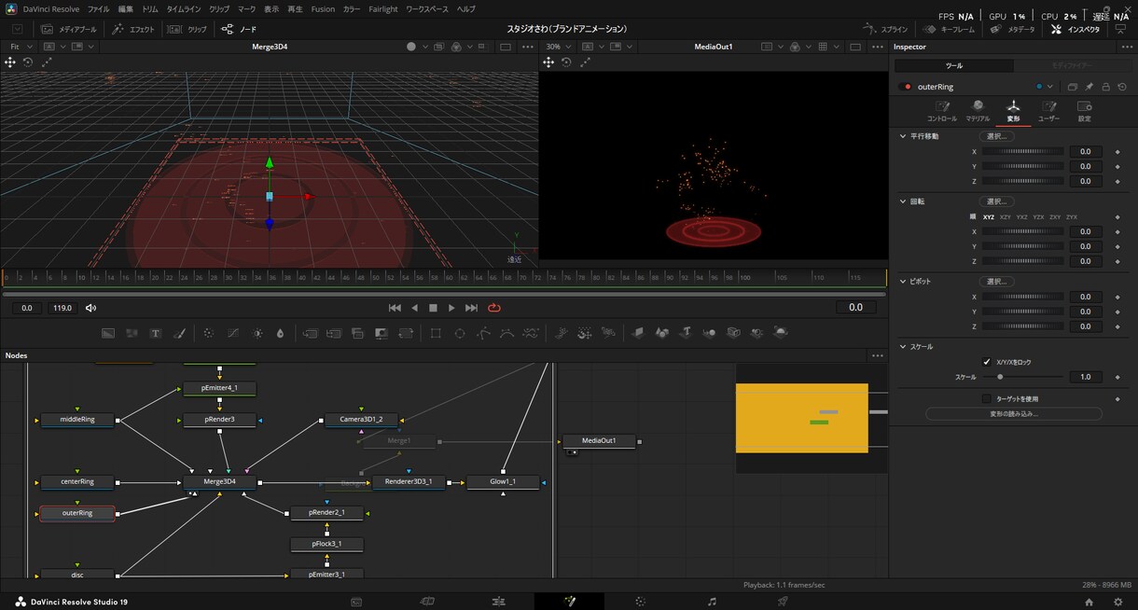The width and height of the screenshot is (1138, 610).
Task: Lock the outerRing tool in Inspector
Action: [x=1105, y=87]
